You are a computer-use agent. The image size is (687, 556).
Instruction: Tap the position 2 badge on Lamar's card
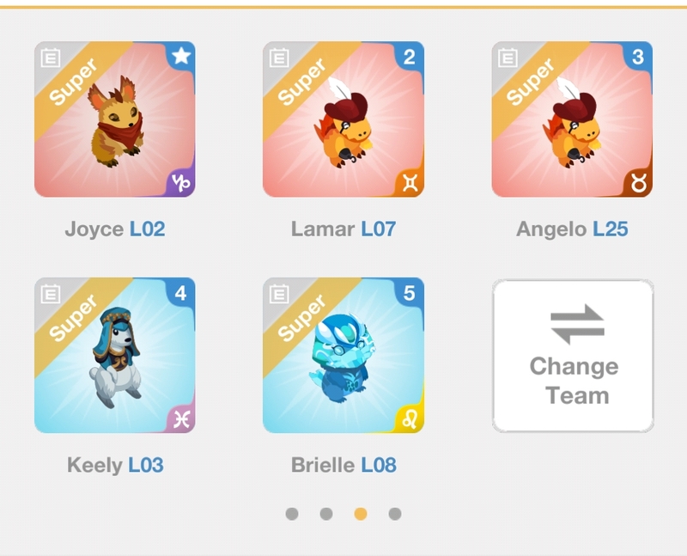click(x=410, y=57)
